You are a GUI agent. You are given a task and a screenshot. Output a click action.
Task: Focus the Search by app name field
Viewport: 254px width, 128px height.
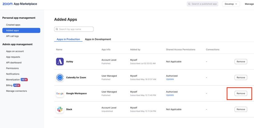[x=76, y=29]
